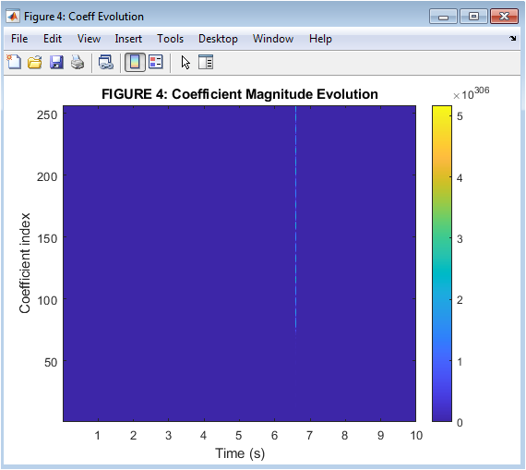Viewport: 526px width, 470px height.
Task: Click the Link Plot toolbar icon
Action: pos(106,62)
